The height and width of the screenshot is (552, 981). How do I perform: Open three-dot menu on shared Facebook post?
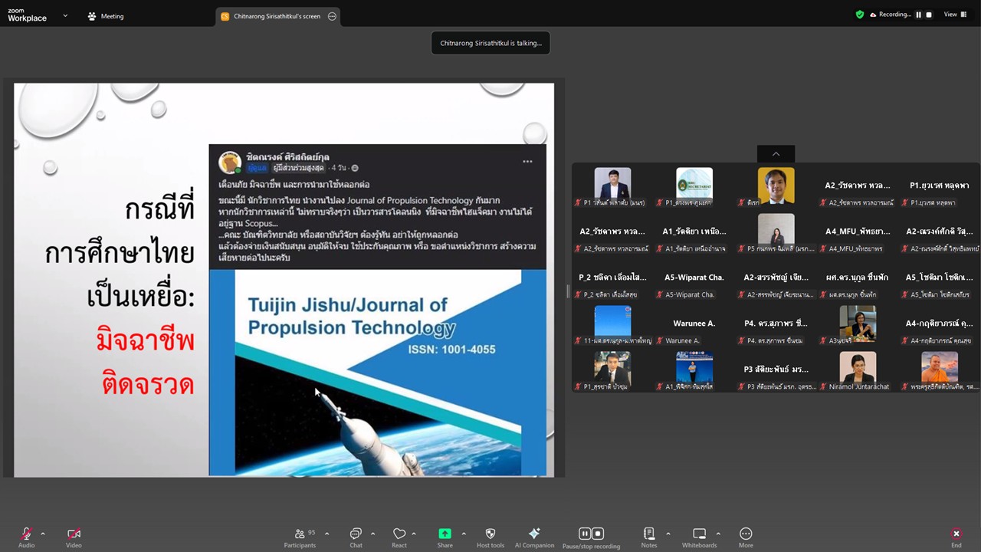(x=527, y=162)
